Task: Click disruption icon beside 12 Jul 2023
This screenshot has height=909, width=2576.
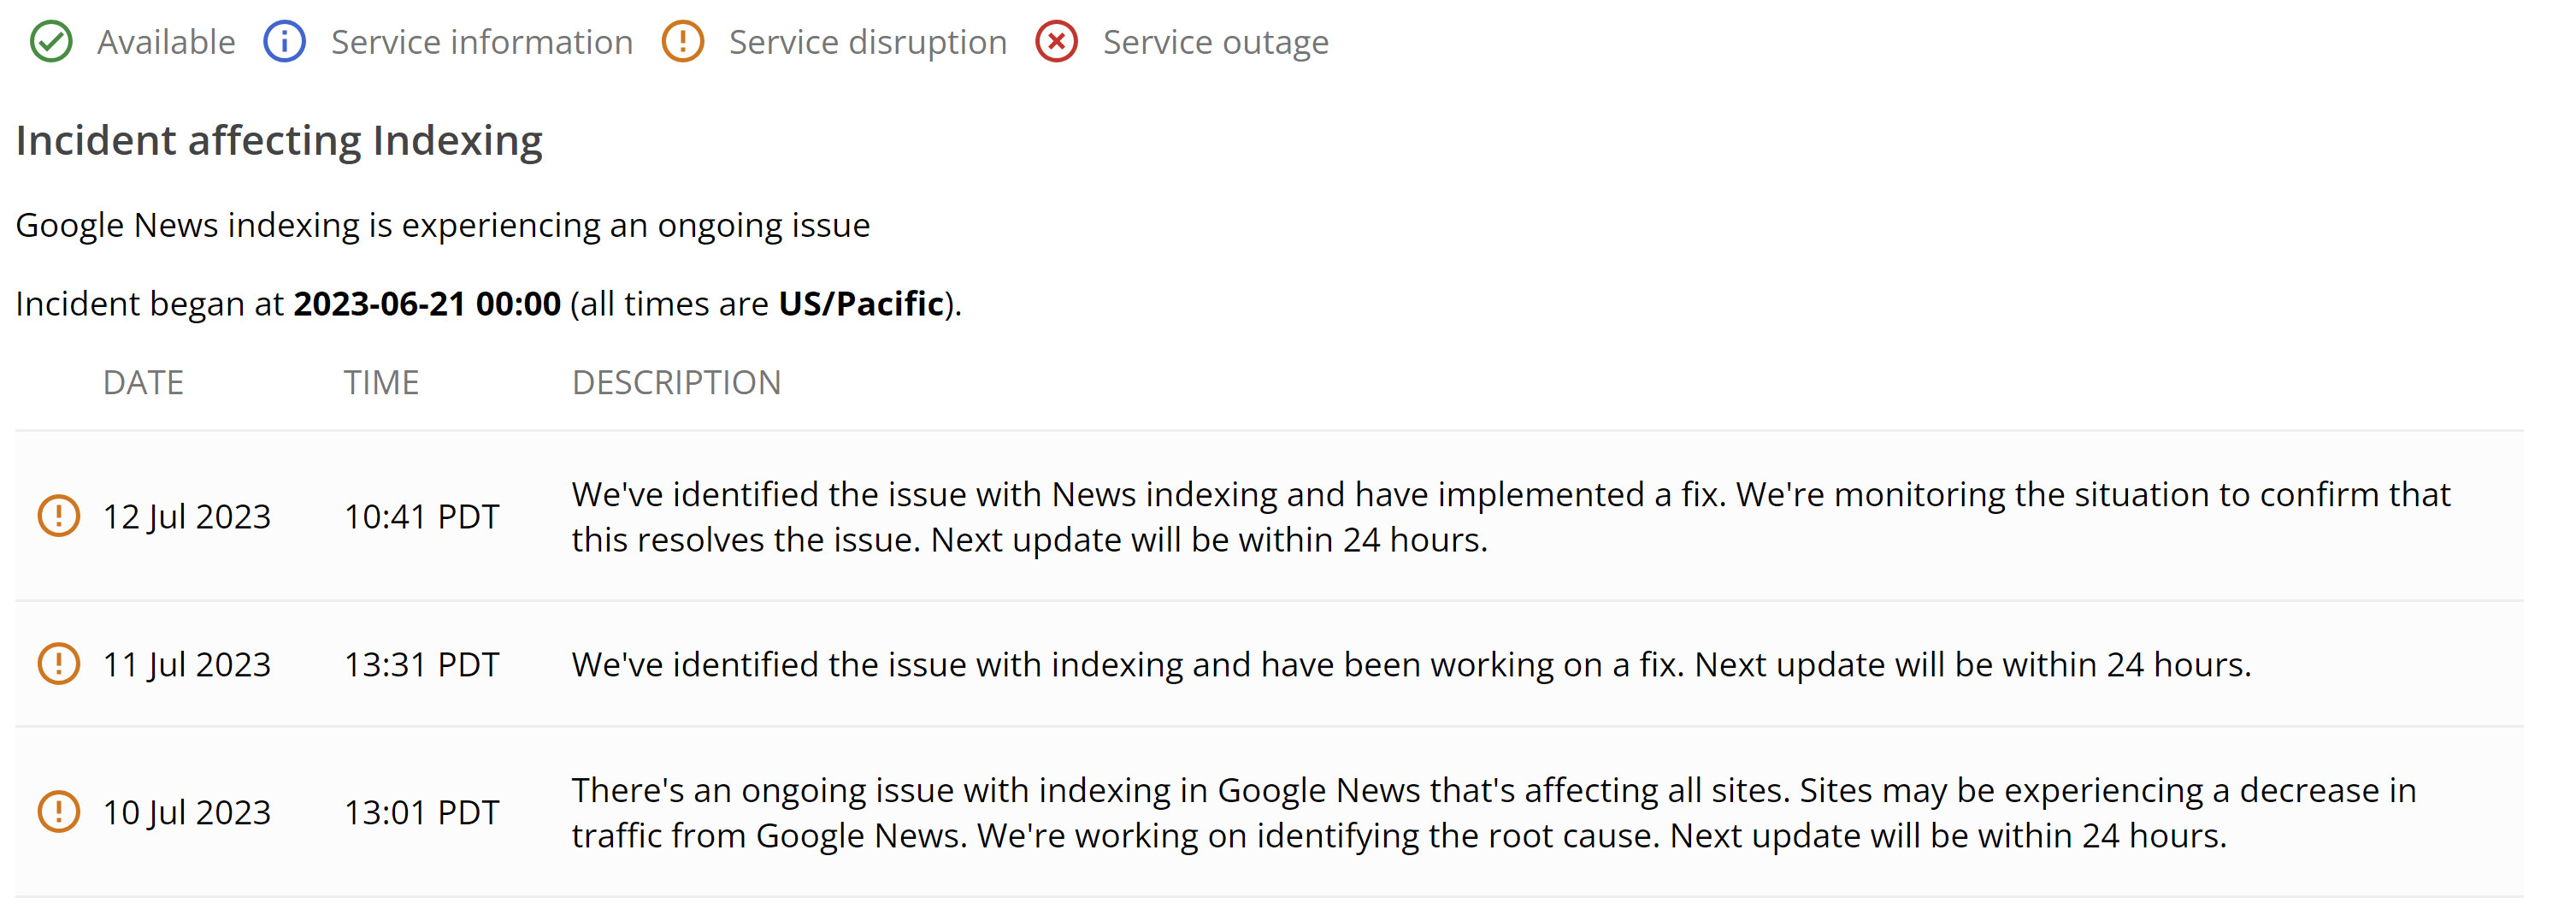Action: pos(59,516)
